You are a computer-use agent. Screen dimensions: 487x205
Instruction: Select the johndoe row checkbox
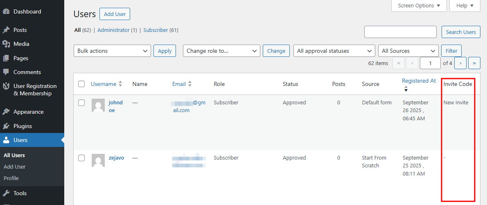tap(81, 103)
